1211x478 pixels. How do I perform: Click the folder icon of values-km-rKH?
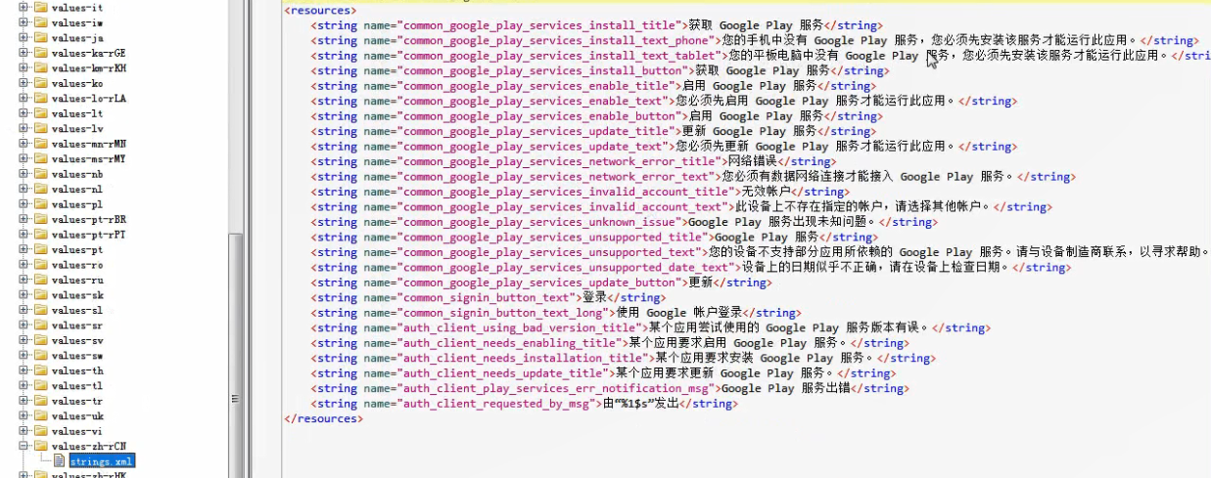coord(41,68)
